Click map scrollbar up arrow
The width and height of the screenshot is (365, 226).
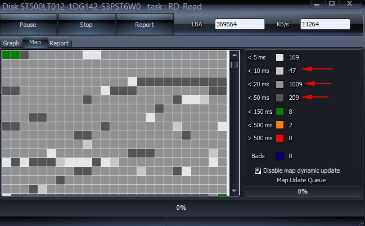pyautogui.click(x=235, y=55)
